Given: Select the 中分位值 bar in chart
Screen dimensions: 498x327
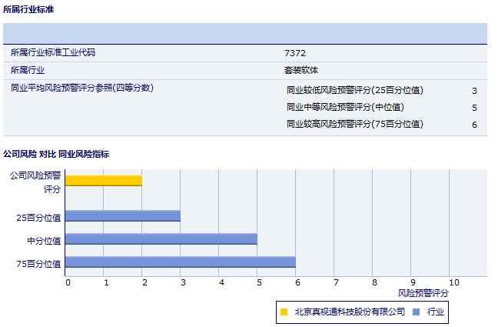Looking at the screenshot, I should point(161,239).
